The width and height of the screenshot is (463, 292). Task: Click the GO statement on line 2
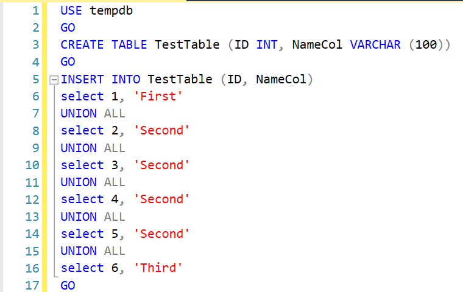click(68, 28)
